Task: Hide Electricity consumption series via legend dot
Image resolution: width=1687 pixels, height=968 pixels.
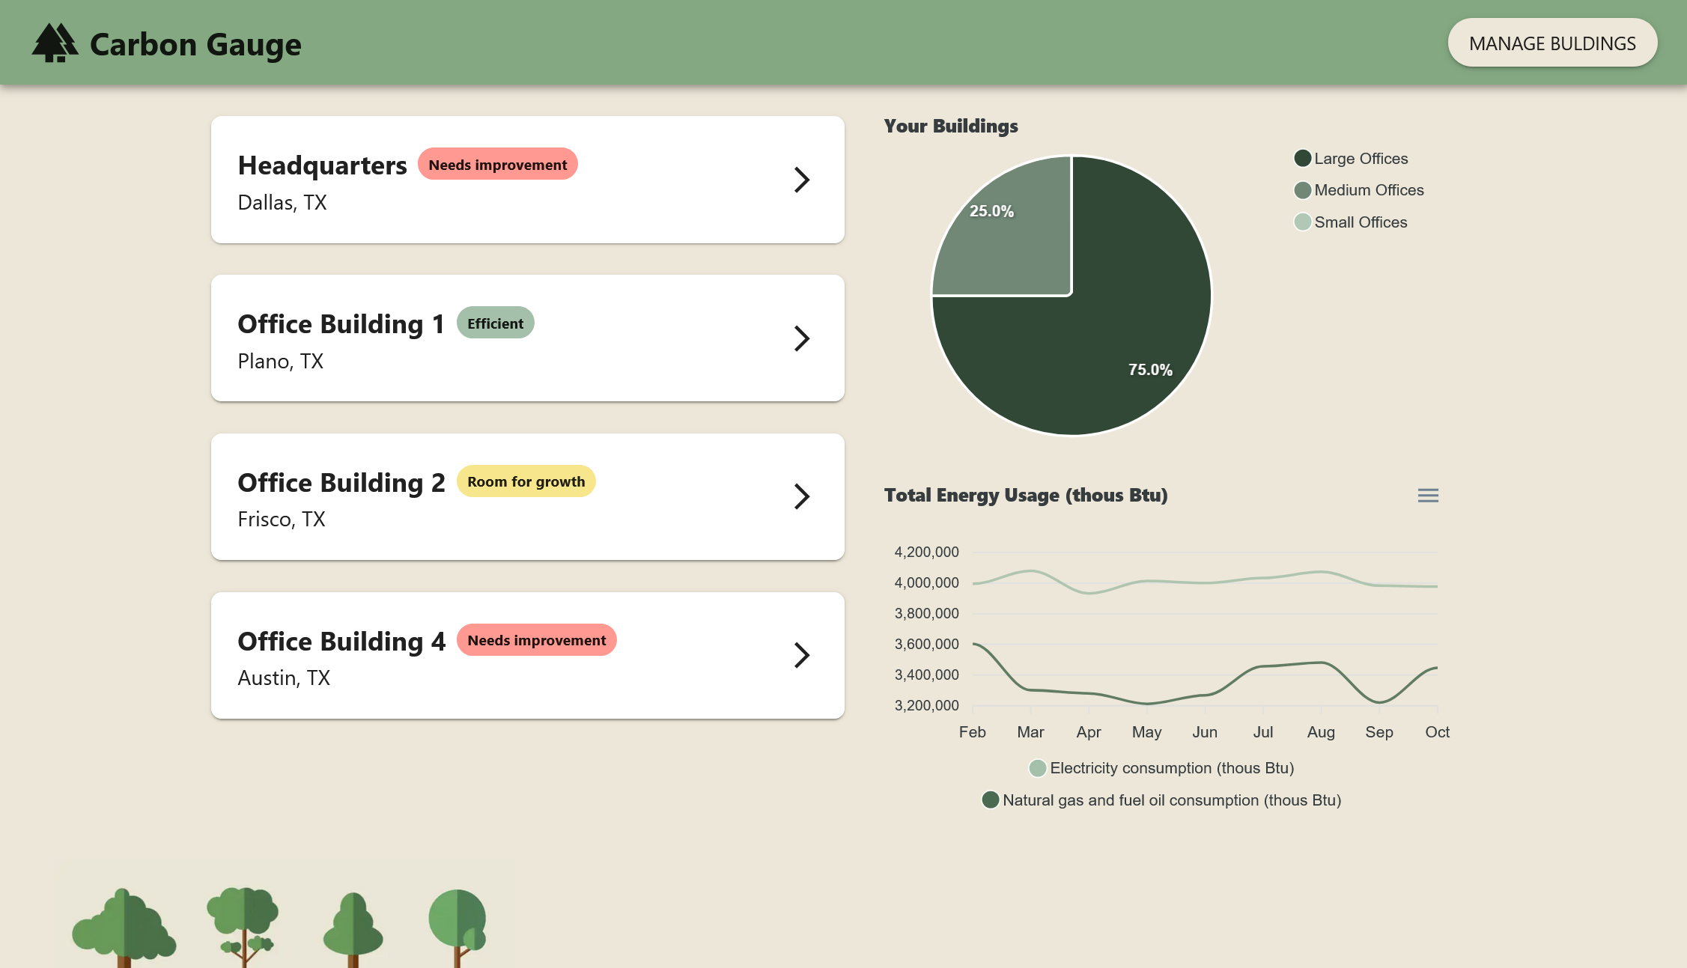Action: click(1037, 768)
